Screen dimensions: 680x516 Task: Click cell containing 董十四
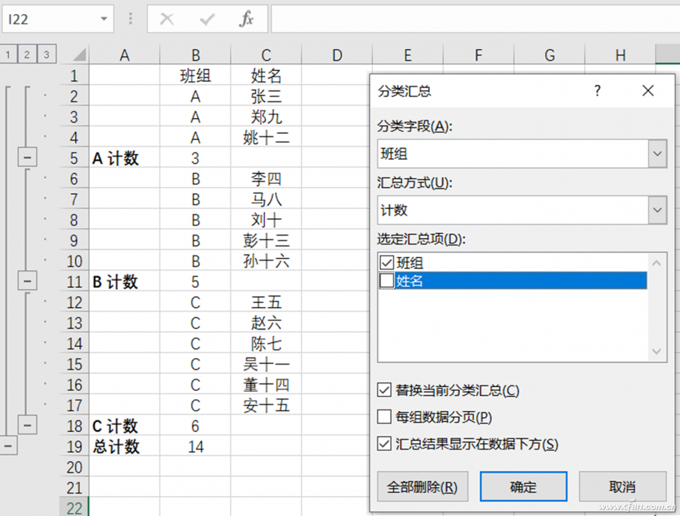click(x=266, y=385)
